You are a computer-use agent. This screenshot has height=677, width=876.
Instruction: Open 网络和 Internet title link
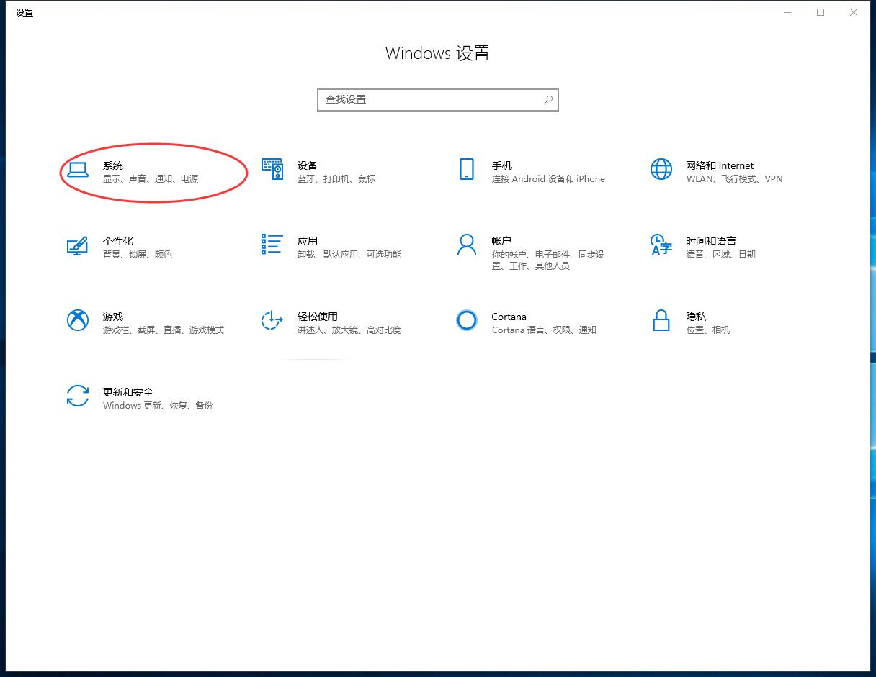720,165
